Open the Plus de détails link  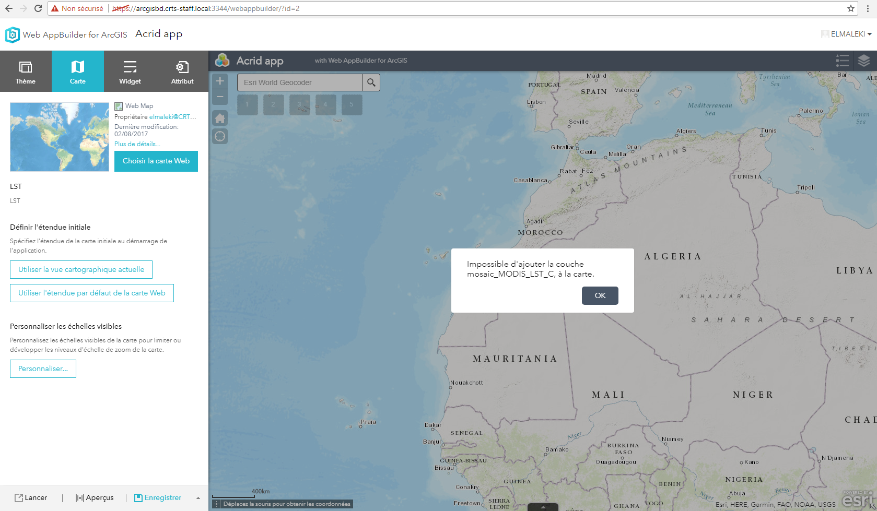137,144
